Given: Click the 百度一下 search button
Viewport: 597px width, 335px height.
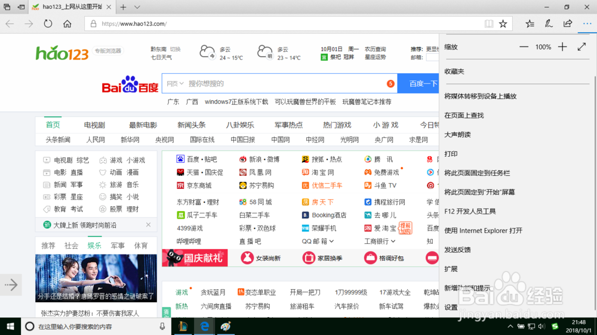Looking at the screenshot, I should tap(418, 83).
